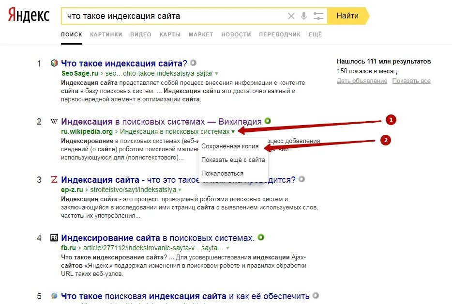The height and width of the screenshot is (304, 452).
Task: Click SeoSage.ru favicon in result 1
Action: point(54,63)
